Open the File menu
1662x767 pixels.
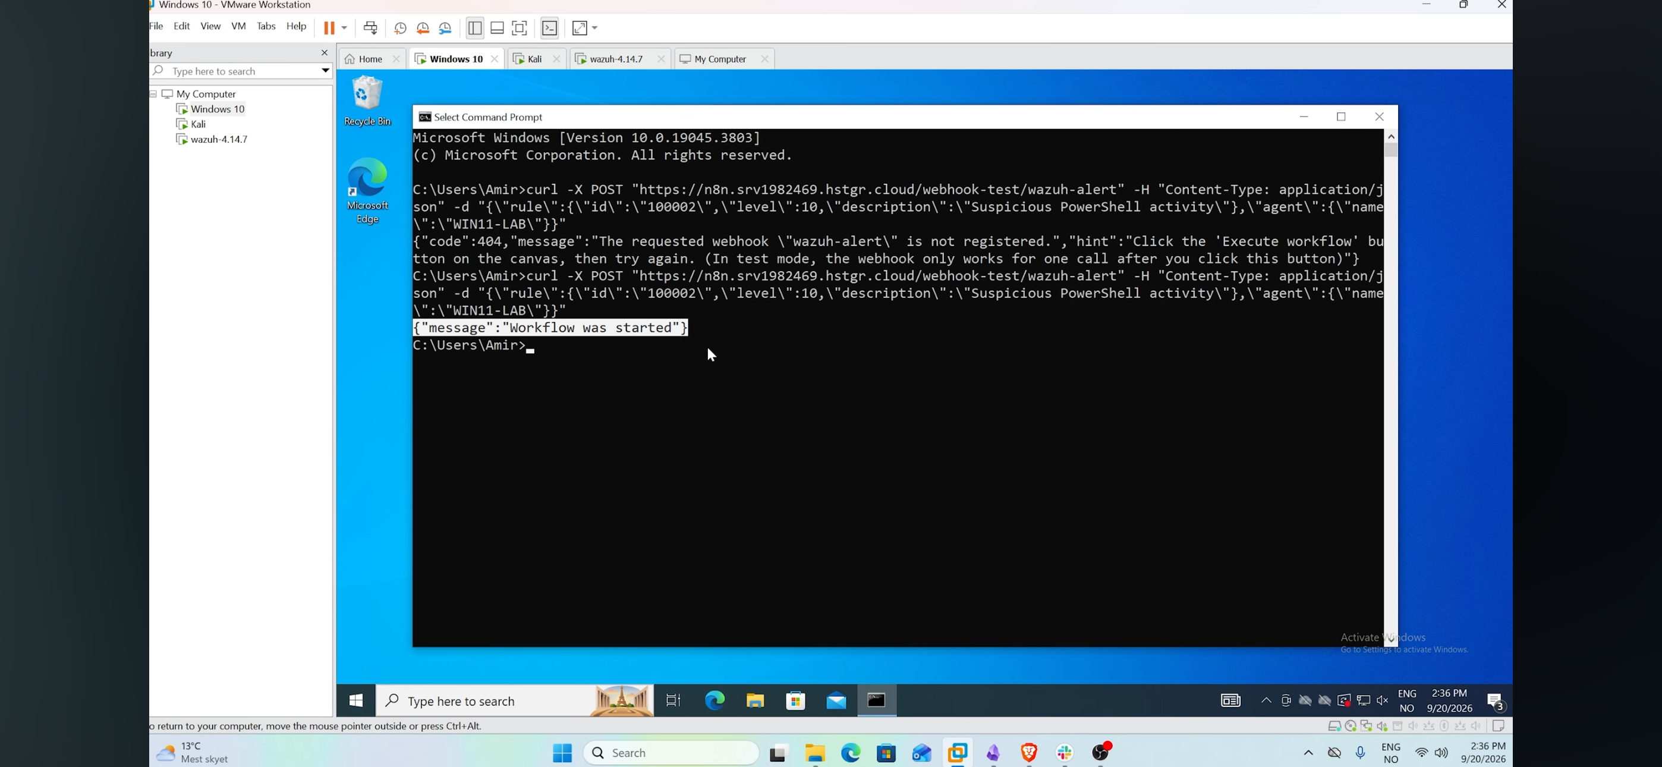pyautogui.click(x=157, y=27)
